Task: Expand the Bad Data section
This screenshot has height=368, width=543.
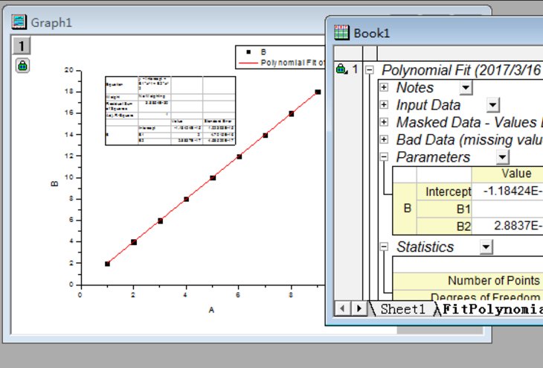Action: pyautogui.click(x=384, y=139)
